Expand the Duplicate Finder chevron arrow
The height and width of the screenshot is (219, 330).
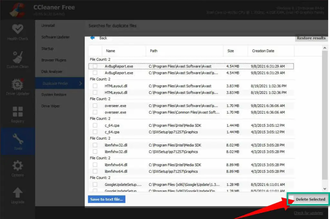(x=80, y=84)
